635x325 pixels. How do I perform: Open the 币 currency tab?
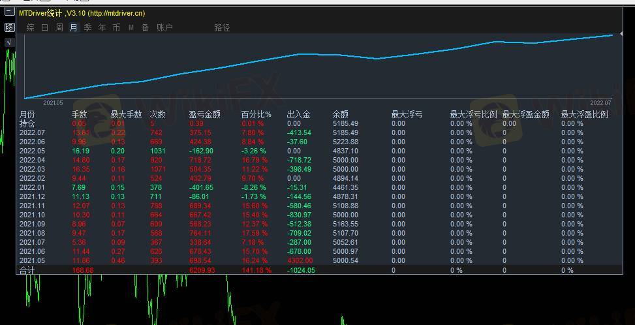(x=117, y=27)
